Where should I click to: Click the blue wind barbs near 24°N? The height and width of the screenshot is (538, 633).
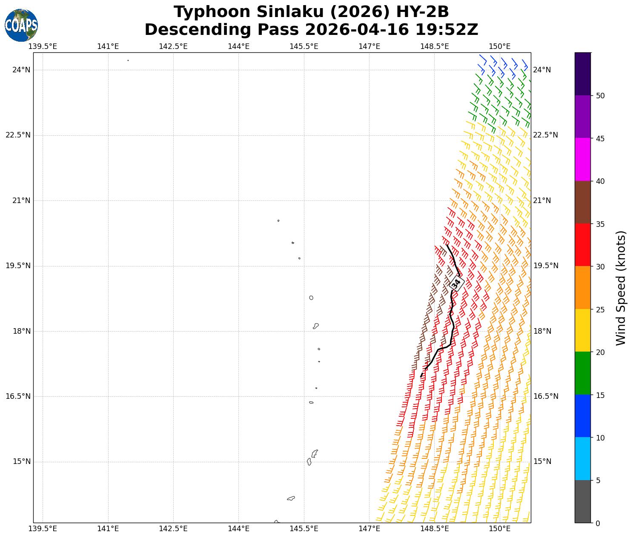click(502, 65)
